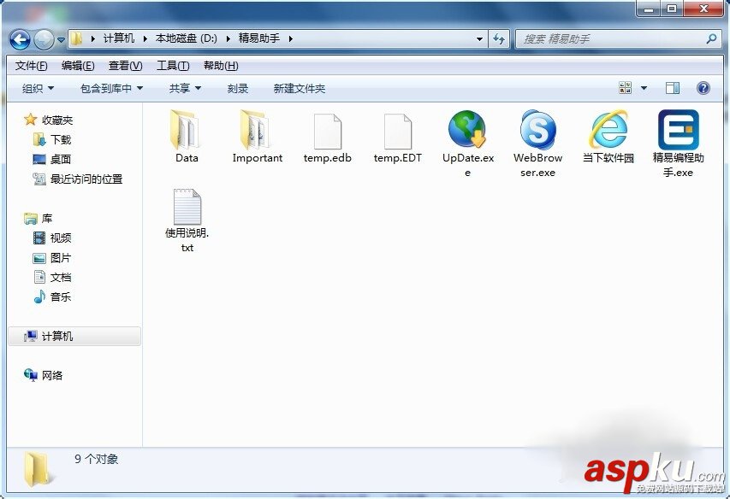Open the view options dropdown arrow
This screenshot has height=499, width=730.
(644, 88)
